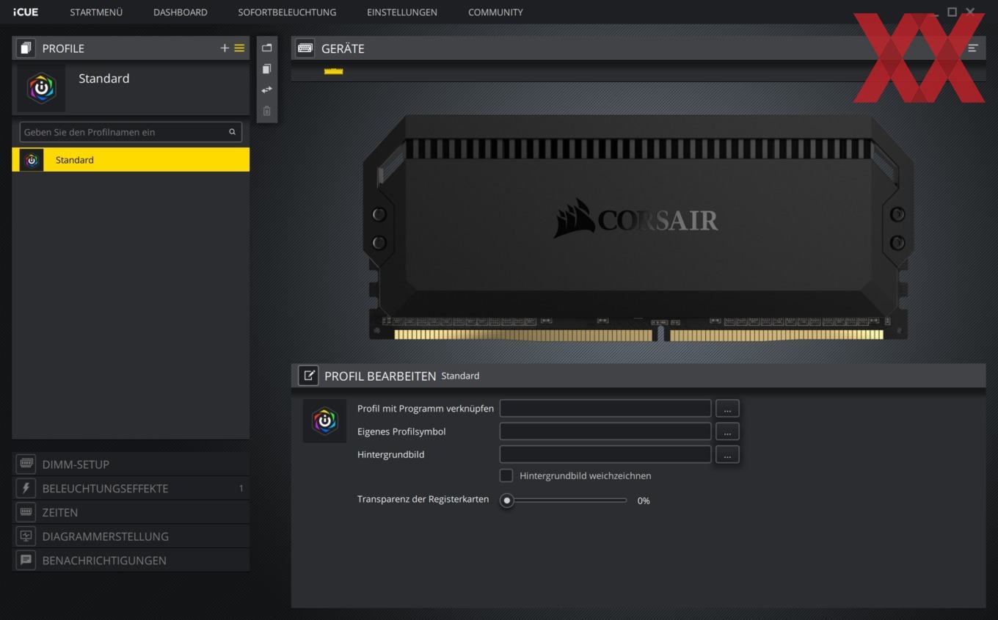This screenshot has width=998, height=620.
Task: Browse for Hintergrundbild file
Action: coord(727,454)
